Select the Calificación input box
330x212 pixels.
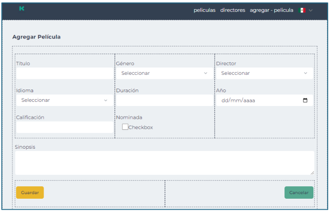64,127
